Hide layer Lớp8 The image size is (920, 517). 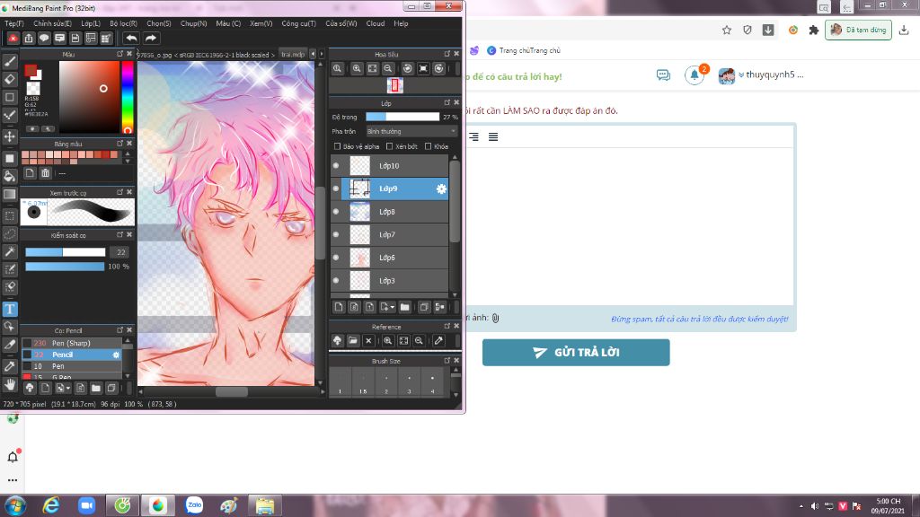(x=336, y=212)
